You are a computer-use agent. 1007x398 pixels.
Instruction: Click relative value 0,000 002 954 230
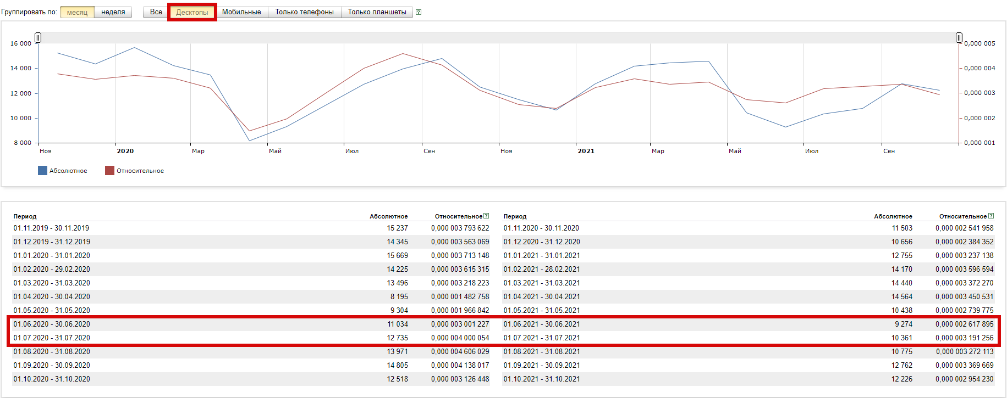[965, 379]
